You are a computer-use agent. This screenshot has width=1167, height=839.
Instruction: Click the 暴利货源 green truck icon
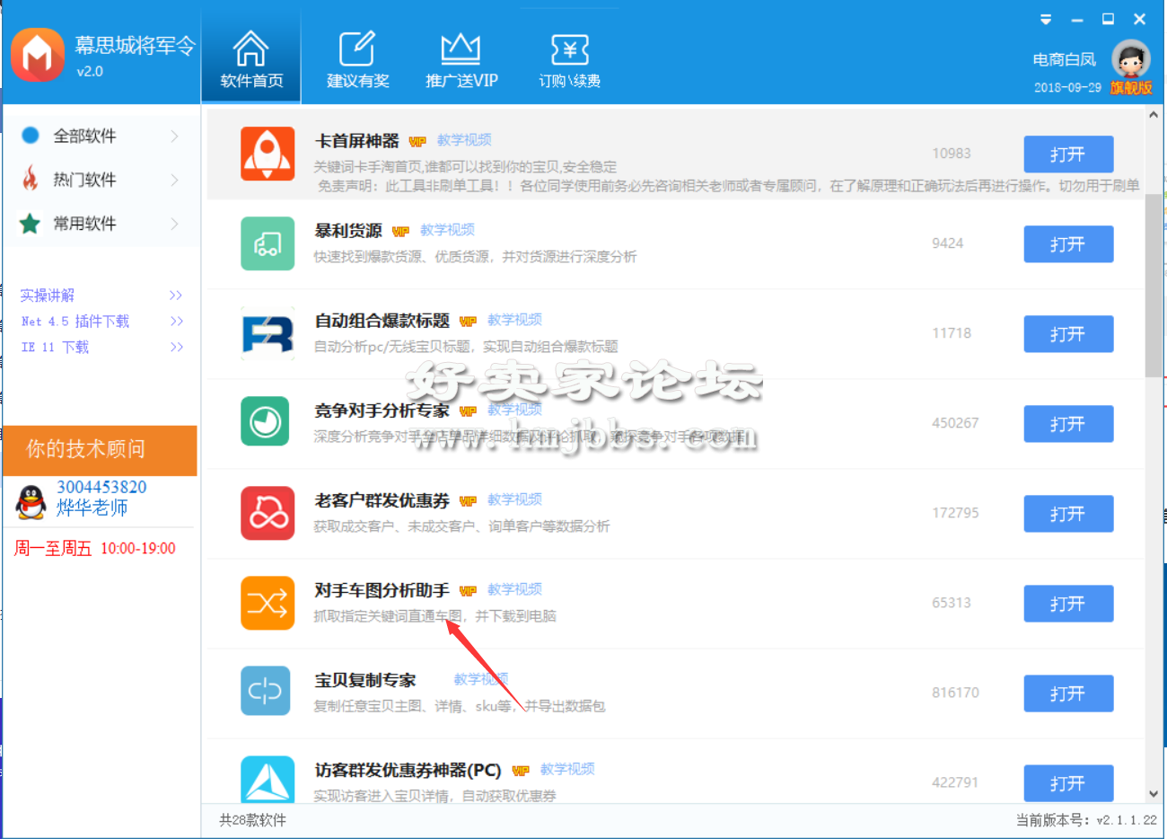(x=268, y=243)
